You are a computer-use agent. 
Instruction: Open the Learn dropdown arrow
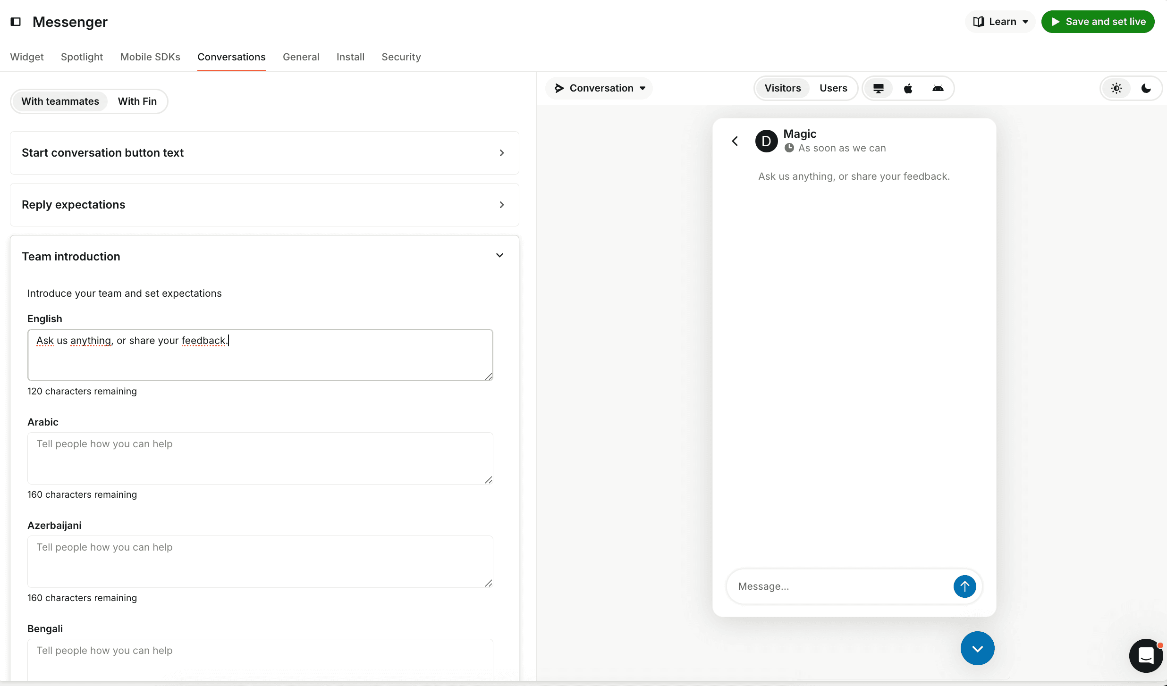1025,22
